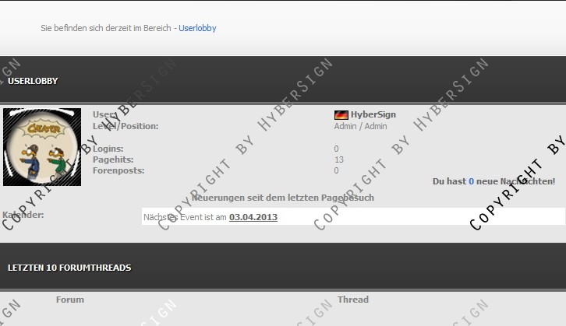The width and height of the screenshot is (566, 326).
Task: Click the Thread column header
Action: click(352, 300)
